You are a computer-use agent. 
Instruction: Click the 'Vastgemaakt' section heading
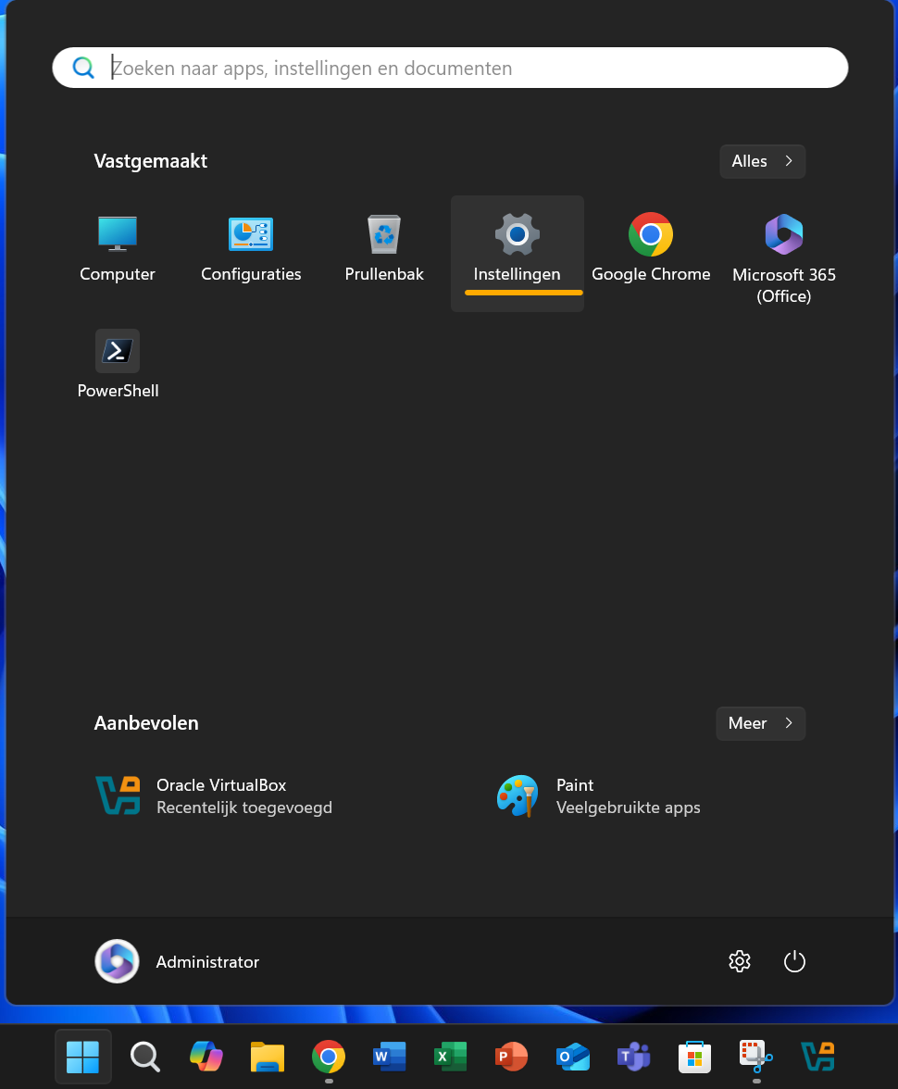[x=151, y=161]
